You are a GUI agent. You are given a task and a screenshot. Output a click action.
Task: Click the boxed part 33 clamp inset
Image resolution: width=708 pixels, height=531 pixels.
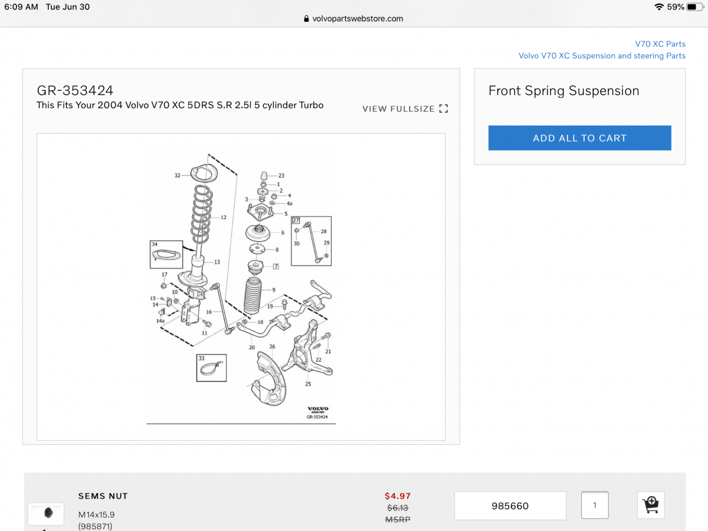tap(212, 367)
